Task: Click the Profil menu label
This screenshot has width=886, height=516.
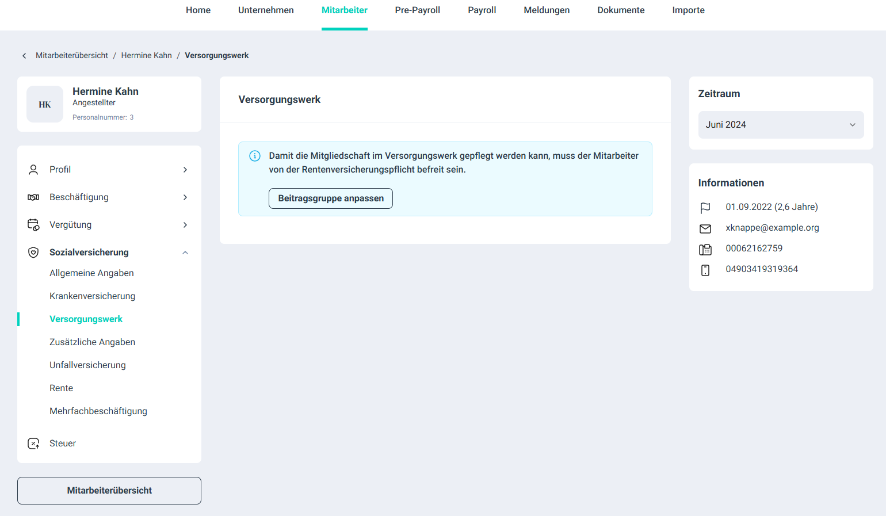Action: [x=60, y=170]
